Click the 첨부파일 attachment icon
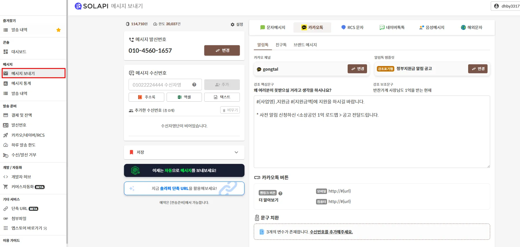Image resolution: width=520 pixels, height=247 pixels. click(x=6, y=219)
